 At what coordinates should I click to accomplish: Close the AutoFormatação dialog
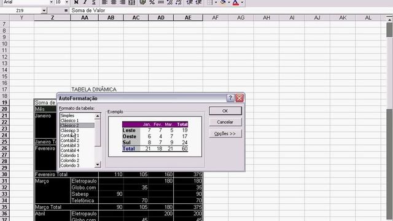(239, 98)
